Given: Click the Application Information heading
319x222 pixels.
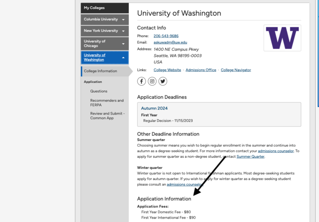Looking at the screenshot, I should coord(164,199).
